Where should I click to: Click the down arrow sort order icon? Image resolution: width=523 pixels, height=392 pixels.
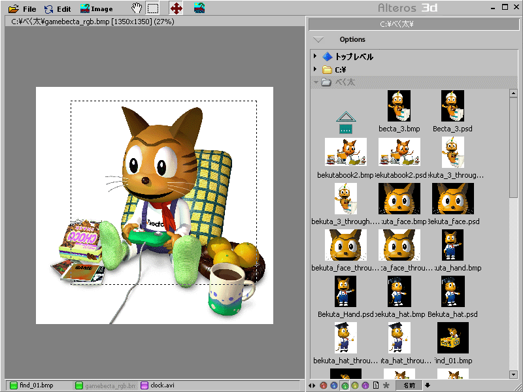pos(428,385)
